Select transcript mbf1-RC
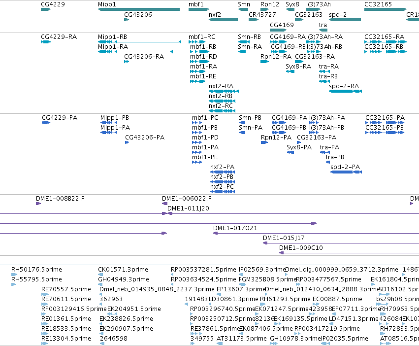Viewport: 419px width, 346px height. coord(198,42)
